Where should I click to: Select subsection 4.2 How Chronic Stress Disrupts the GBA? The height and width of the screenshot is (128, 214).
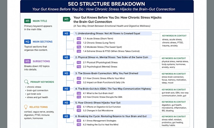point(103,97)
